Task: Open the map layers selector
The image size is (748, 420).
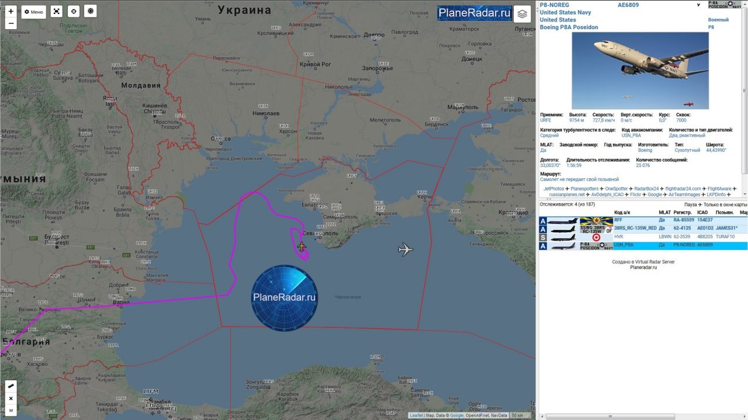Action: 522,14
